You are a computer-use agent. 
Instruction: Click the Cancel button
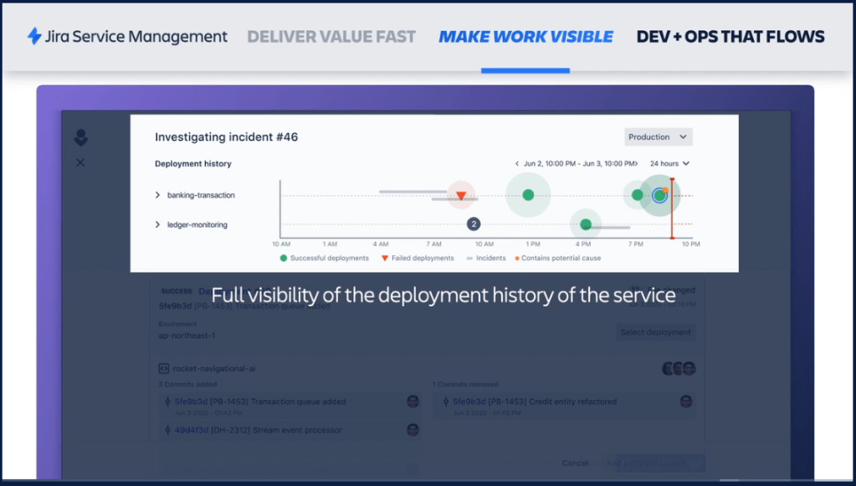point(575,463)
